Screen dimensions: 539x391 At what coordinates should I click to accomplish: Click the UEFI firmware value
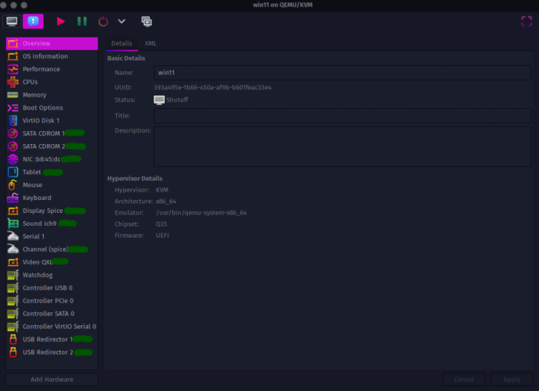pyautogui.click(x=162, y=235)
